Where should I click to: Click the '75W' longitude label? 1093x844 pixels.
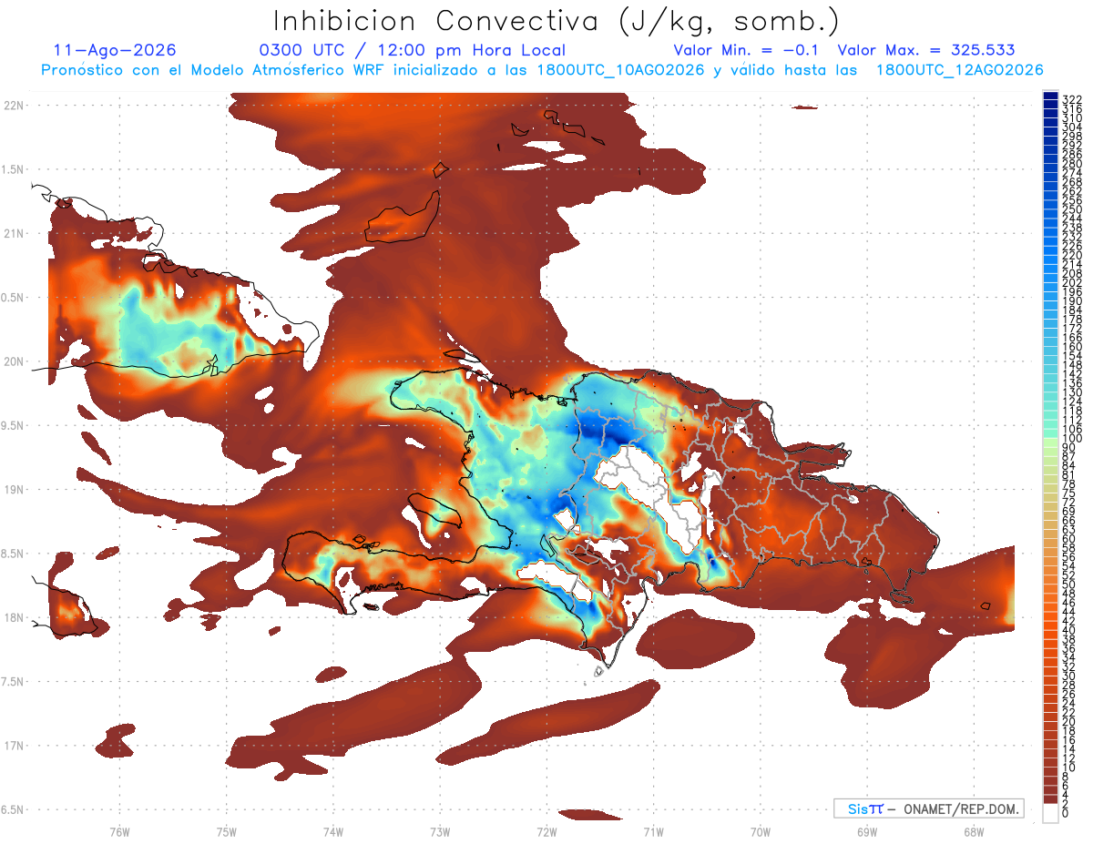[x=226, y=830]
